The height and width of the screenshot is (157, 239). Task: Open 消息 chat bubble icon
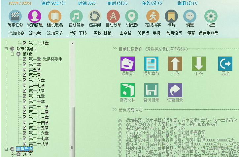coord(190,16)
